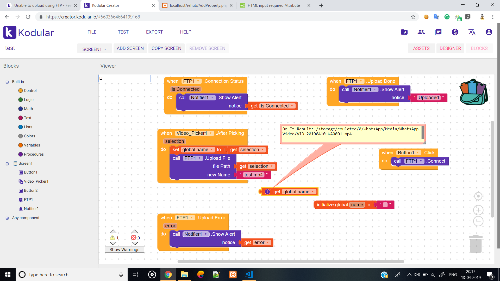500x281 pixels.
Task: Click the red error counter icon
Action: click(134, 238)
